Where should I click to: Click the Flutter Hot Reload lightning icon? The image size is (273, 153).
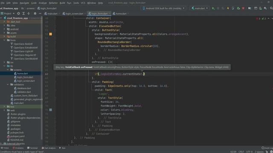click(x=228, y=8)
